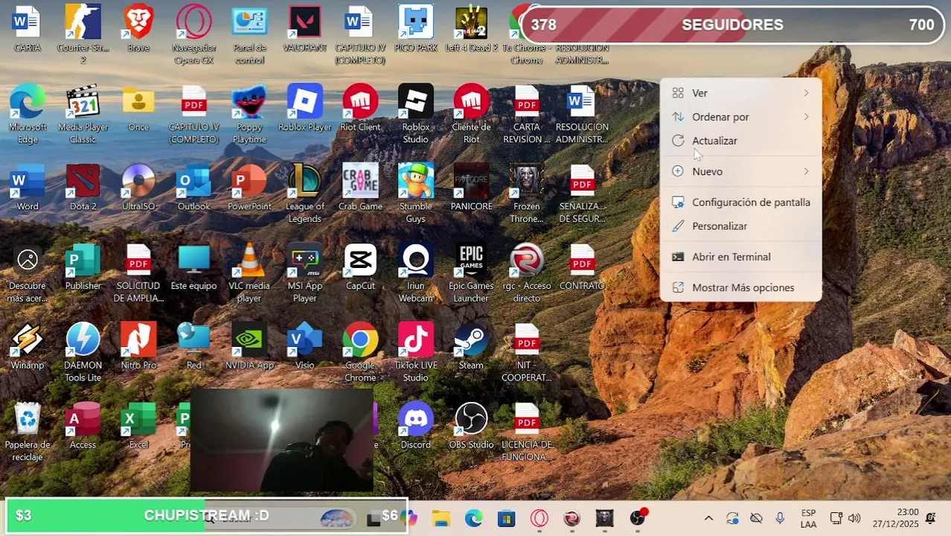Open Papelera de reciclaje
Viewport: 951px width, 536px height.
click(x=28, y=433)
